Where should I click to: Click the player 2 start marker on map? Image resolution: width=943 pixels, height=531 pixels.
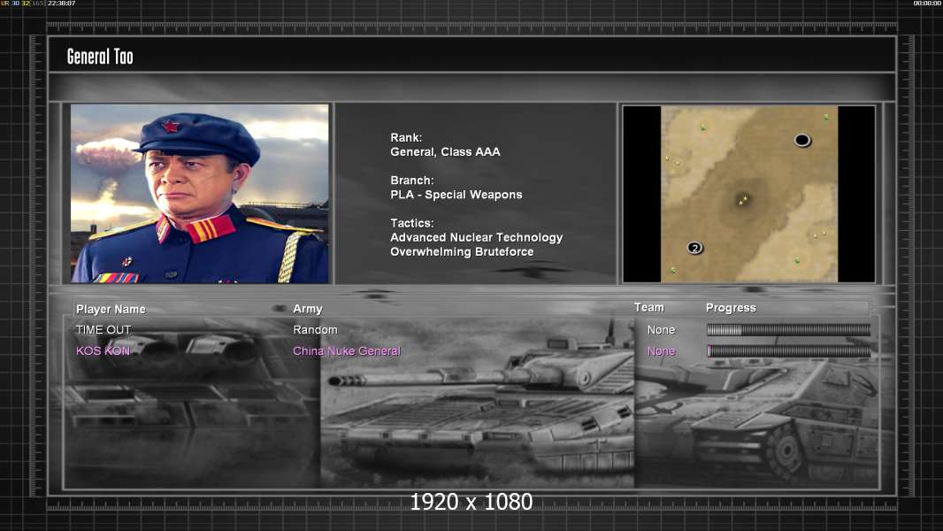[x=694, y=248]
